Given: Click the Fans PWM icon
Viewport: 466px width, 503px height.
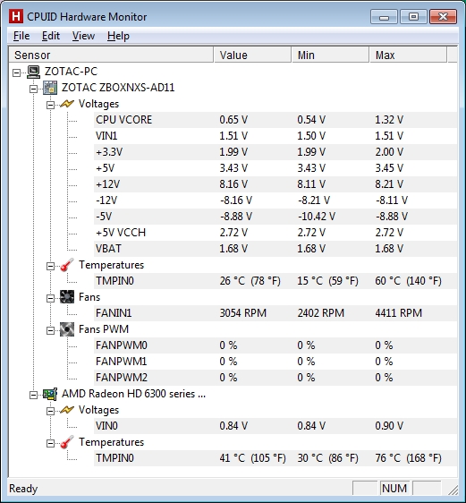Looking at the screenshot, I should (x=67, y=329).
